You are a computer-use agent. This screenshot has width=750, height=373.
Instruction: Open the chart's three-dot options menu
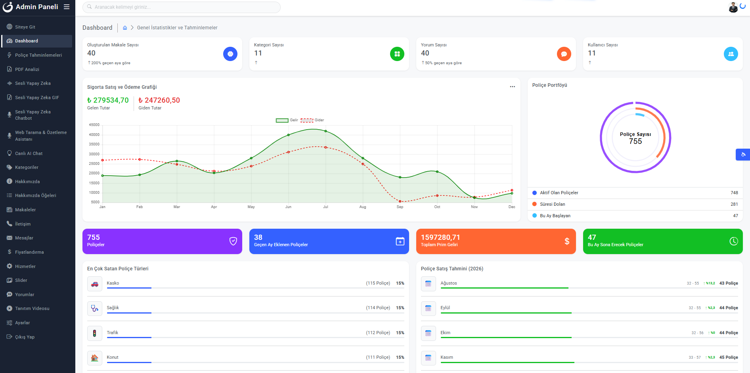coord(513,87)
